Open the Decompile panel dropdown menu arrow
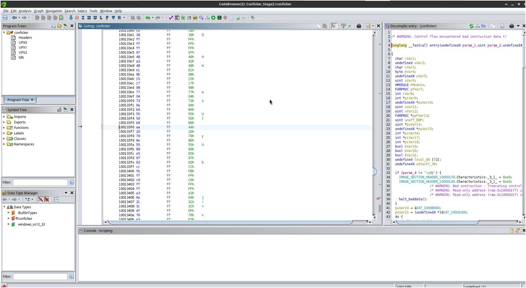Image resolution: width=526 pixels, height=288 pixels. pyautogui.click(x=518, y=26)
